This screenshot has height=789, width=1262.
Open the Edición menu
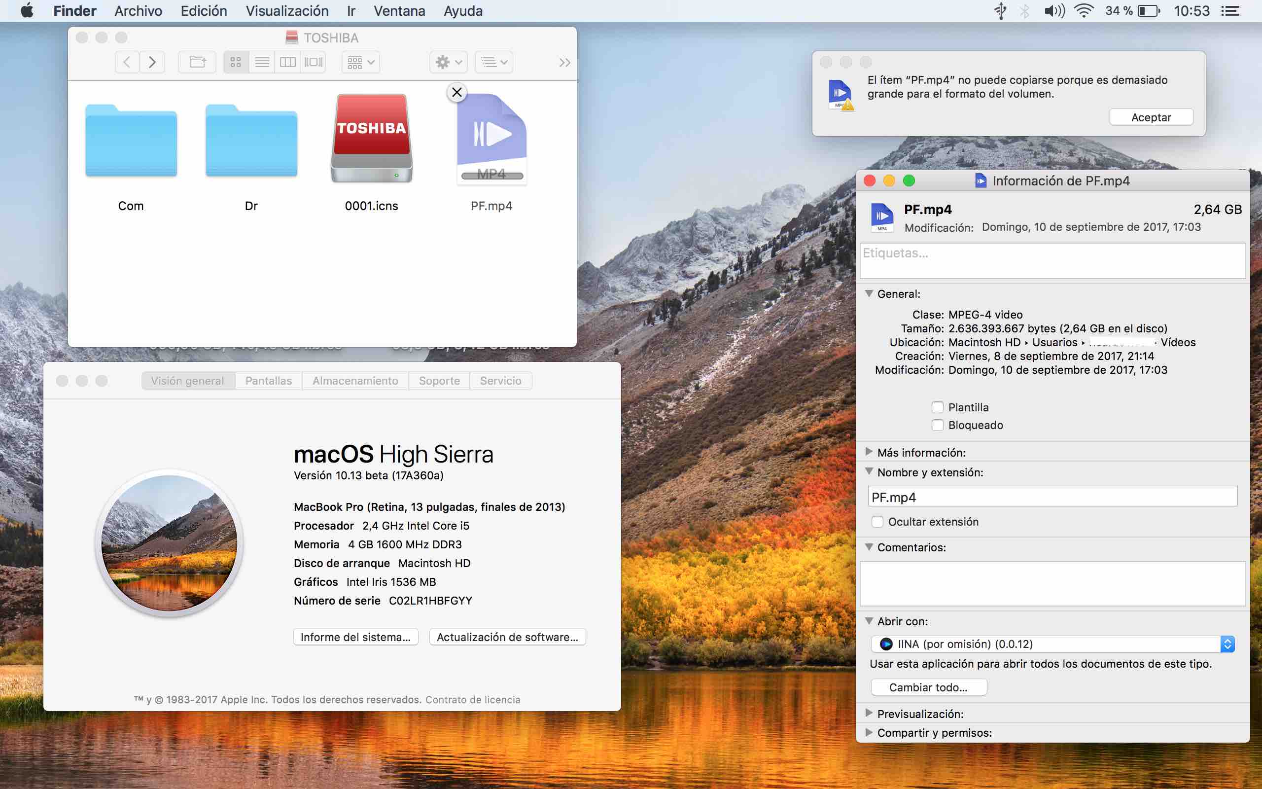[204, 10]
